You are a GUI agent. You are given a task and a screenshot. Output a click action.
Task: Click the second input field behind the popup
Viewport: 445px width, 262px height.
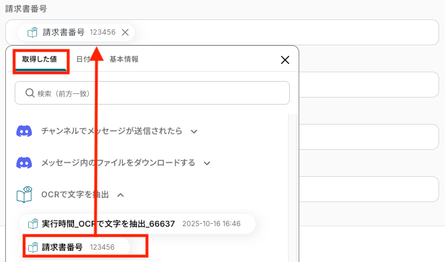[369, 85]
